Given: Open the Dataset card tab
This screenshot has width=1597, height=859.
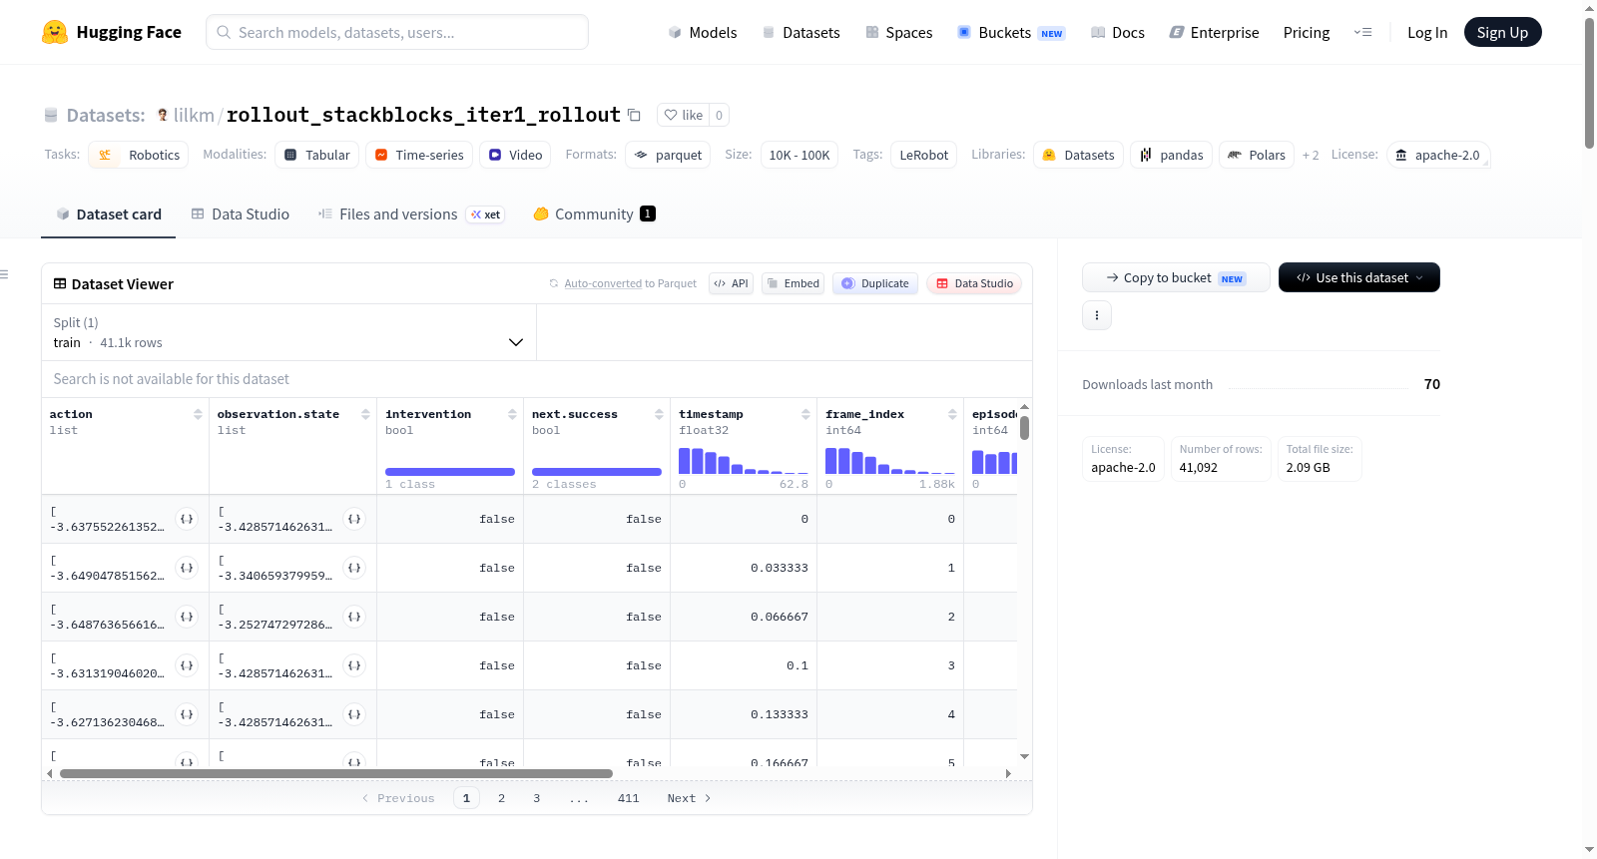Looking at the screenshot, I should click(x=109, y=214).
